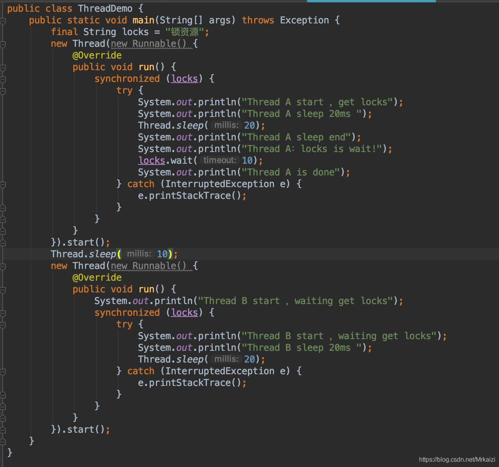Click the "Thread A sleep end" string
The width and height of the screenshot is (499, 467).
[x=296, y=137]
